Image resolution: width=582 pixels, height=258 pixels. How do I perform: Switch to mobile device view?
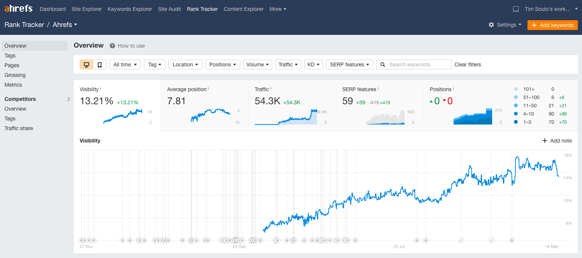100,64
